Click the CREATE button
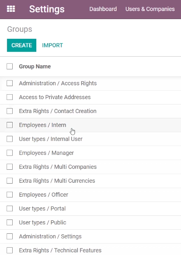The width and height of the screenshot is (181, 255). (x=22, y=45)
